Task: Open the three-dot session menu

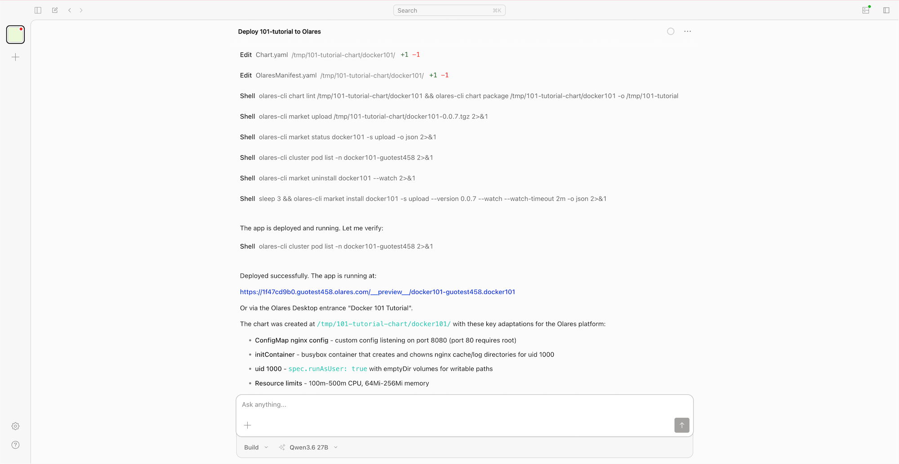Action: coord(687,31)
